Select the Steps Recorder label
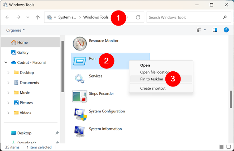234x151 pixels. click(101, 93)
